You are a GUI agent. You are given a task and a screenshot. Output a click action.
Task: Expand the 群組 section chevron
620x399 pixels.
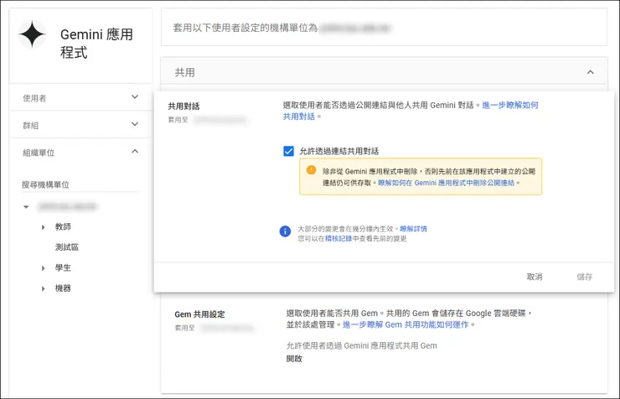pos(135,124)
